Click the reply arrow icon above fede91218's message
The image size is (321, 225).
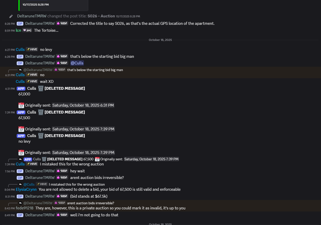click(x=20, y=203)
